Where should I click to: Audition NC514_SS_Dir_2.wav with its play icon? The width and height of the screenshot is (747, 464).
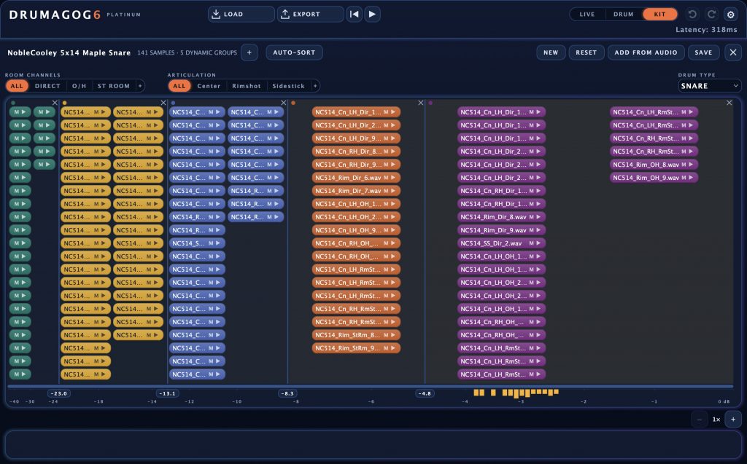coord(538,243)
